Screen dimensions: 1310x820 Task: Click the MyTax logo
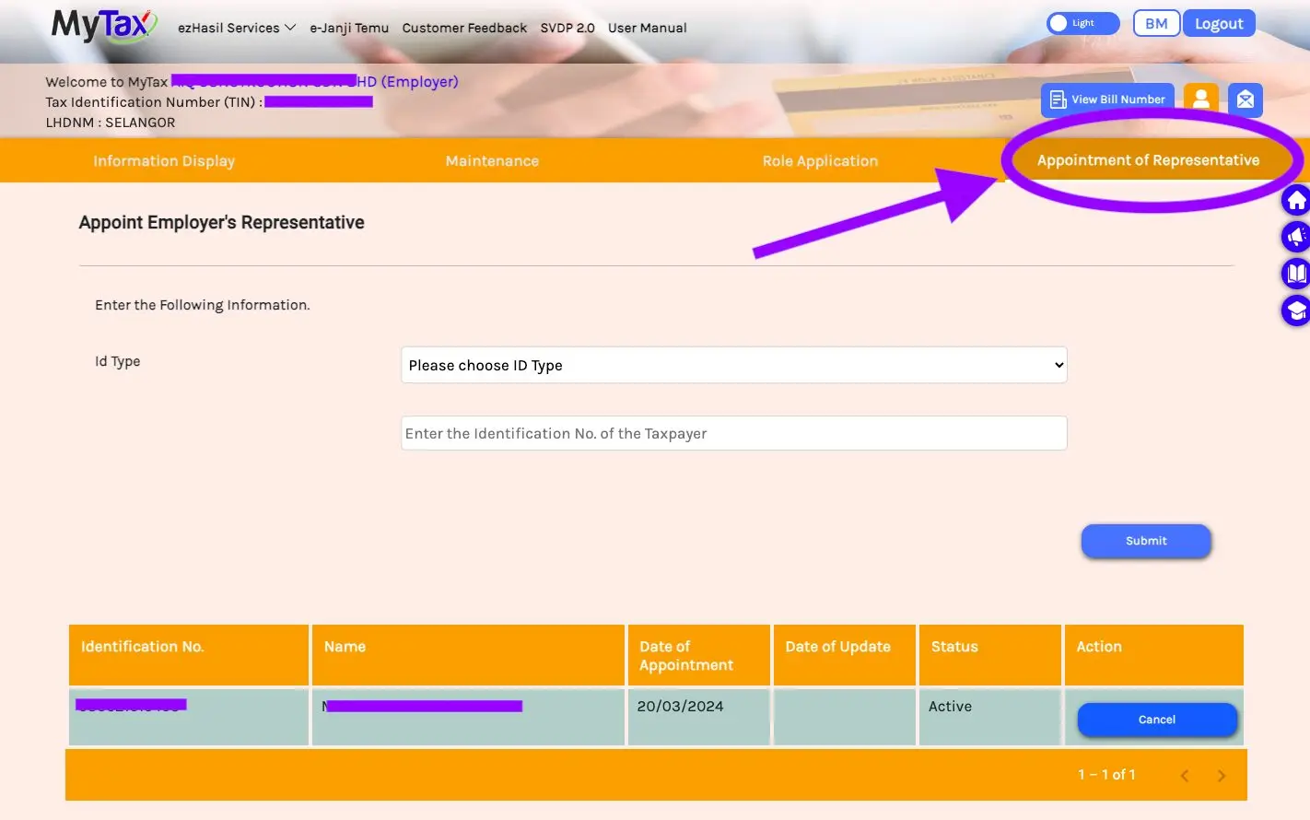[104, 25]
